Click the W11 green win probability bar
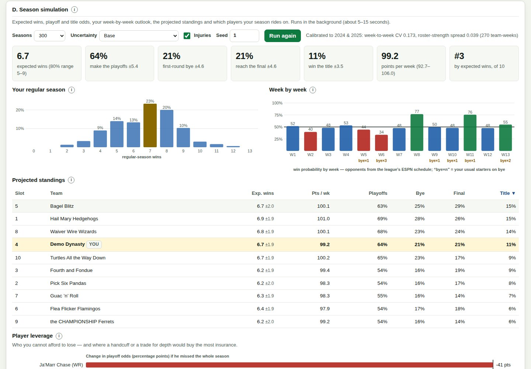Image resolution: width=531 pixels, height=369 pixels. pyautogui.click(x=470, y=133)
